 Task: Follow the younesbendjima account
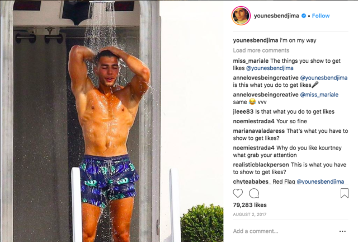pos(321,16)
